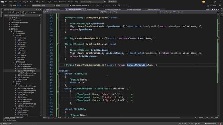Switch to SG_StartGameWidget.h tab
223x125 pixels.
click(x=134, y=9)
